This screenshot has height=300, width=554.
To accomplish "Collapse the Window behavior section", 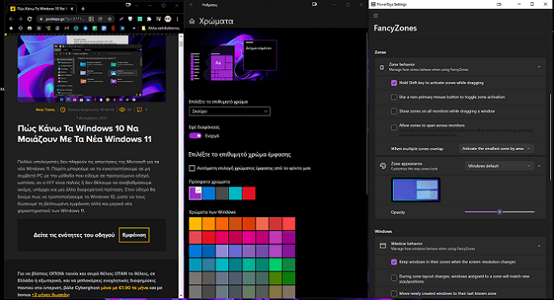I will point(538,246).
